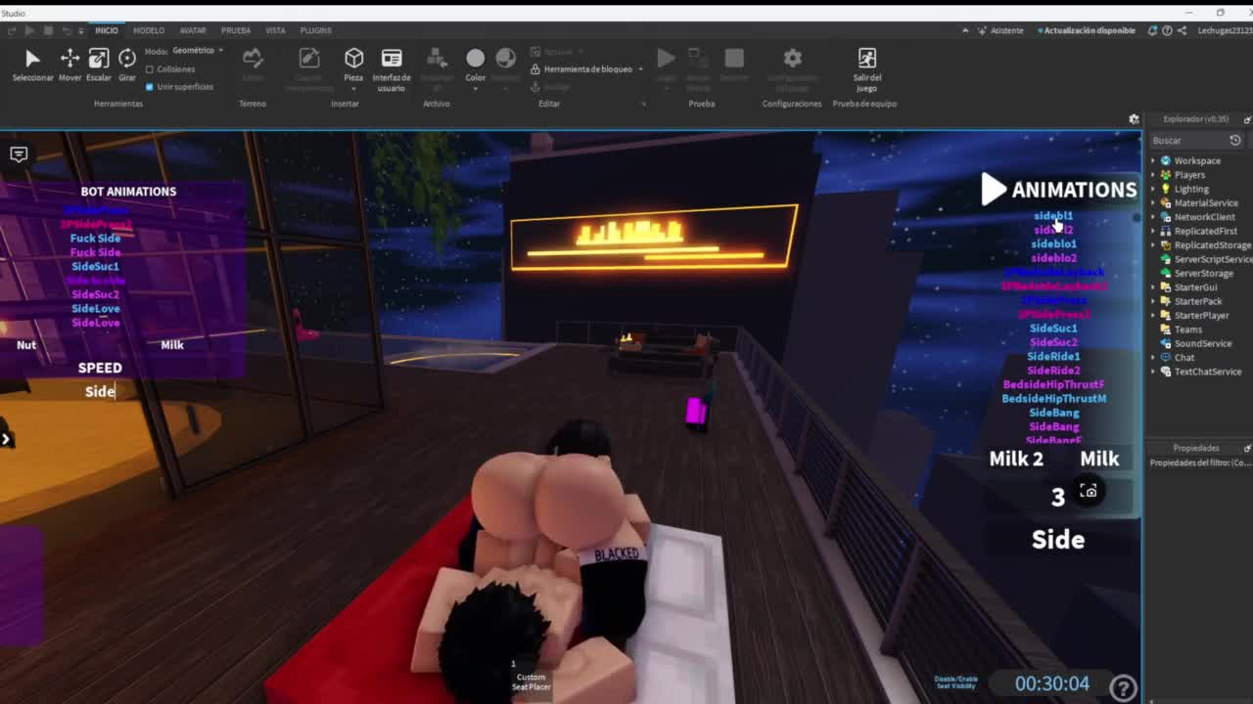Toggle the Unir superficies checkbox

(x=150, y=87)
